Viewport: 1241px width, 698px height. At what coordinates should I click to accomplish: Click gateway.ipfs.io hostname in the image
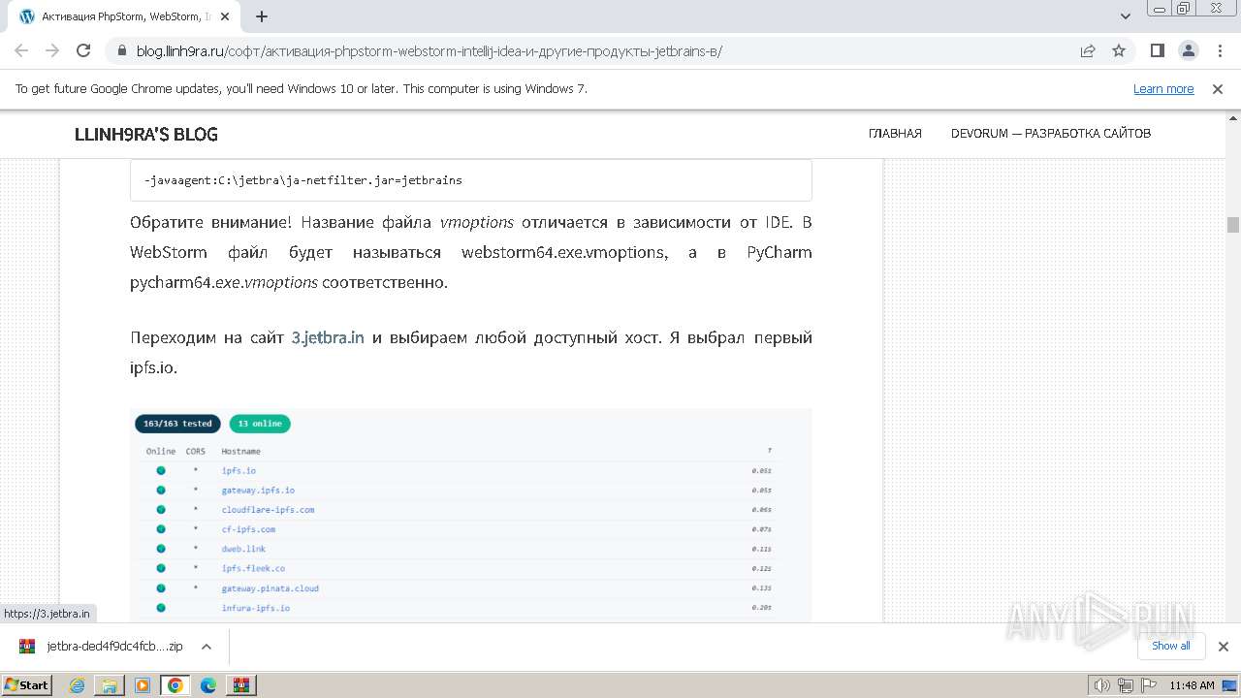[x=258, y=491]
